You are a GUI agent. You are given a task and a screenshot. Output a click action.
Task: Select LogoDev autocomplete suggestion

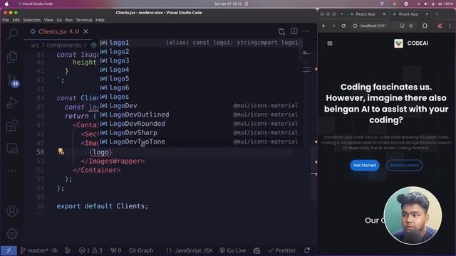click(201, 106)
